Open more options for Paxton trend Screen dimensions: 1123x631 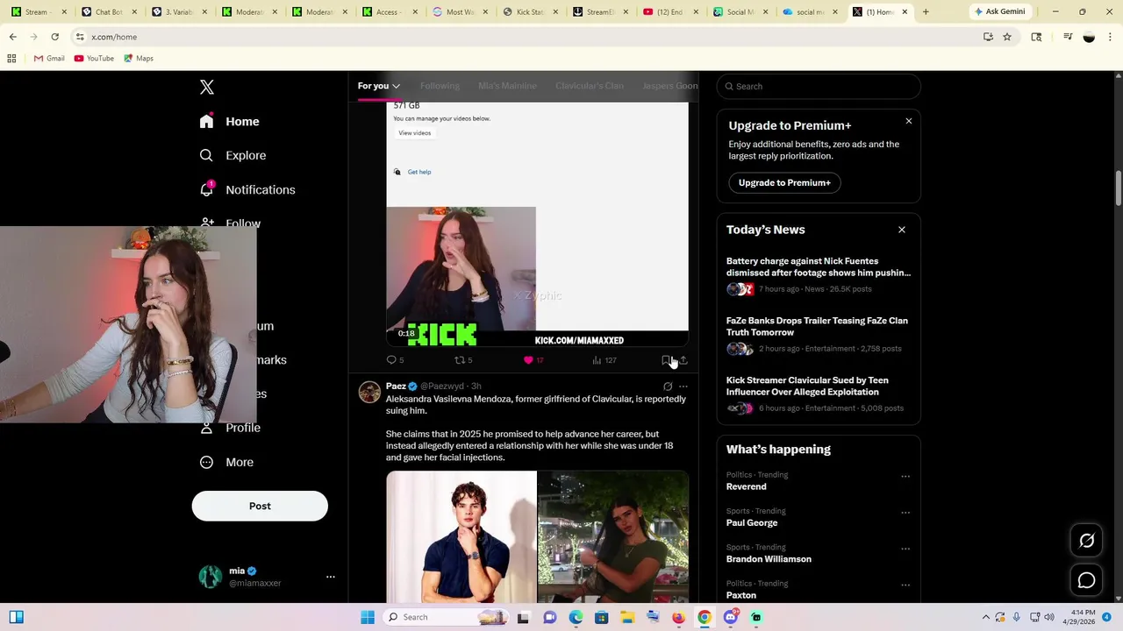(x=905, y=585)
